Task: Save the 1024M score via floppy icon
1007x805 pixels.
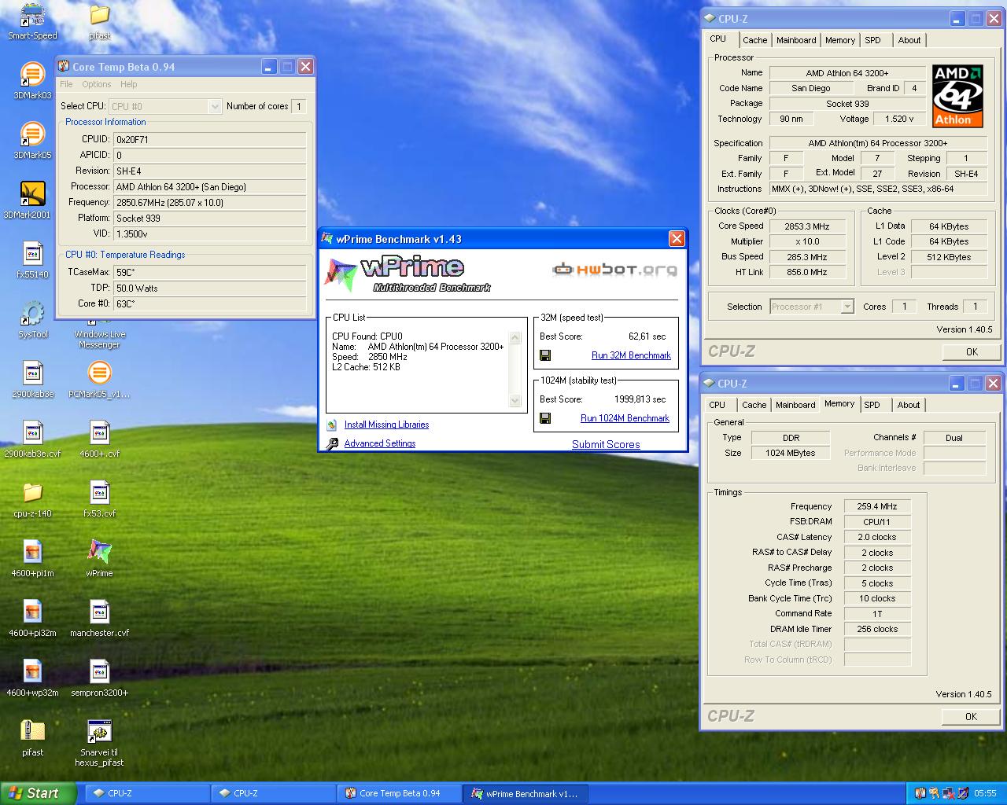Action: [545, 418]
